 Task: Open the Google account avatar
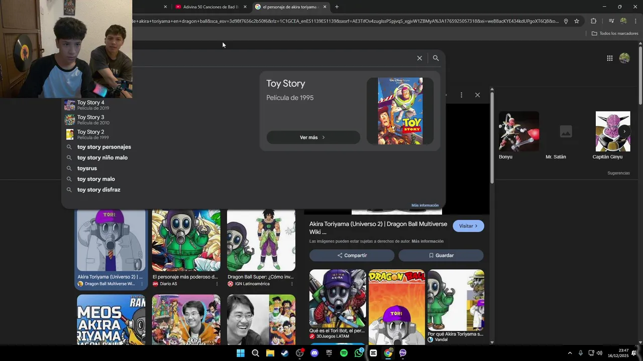point(624,58)
